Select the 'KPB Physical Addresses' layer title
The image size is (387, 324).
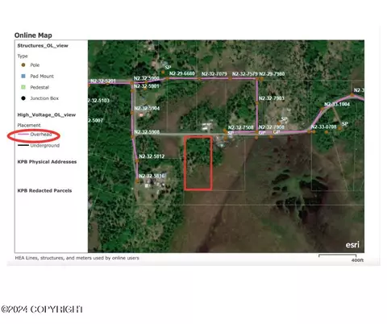tap(47, 162)
